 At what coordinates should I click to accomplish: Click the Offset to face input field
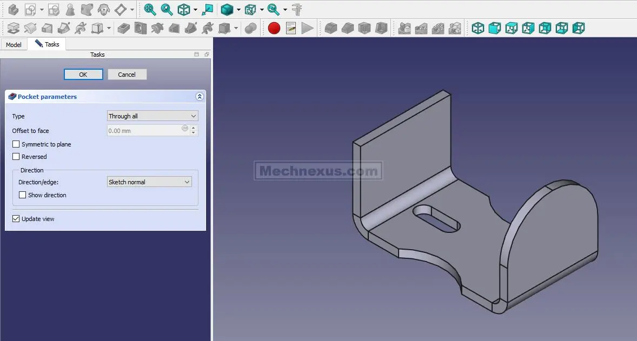(144, 131)
